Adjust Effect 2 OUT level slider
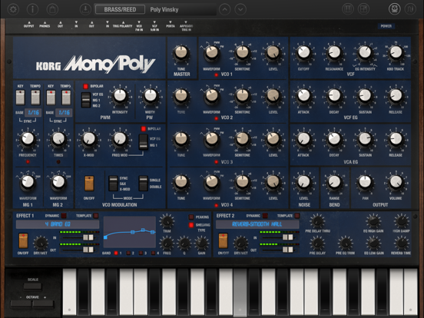 288,250
